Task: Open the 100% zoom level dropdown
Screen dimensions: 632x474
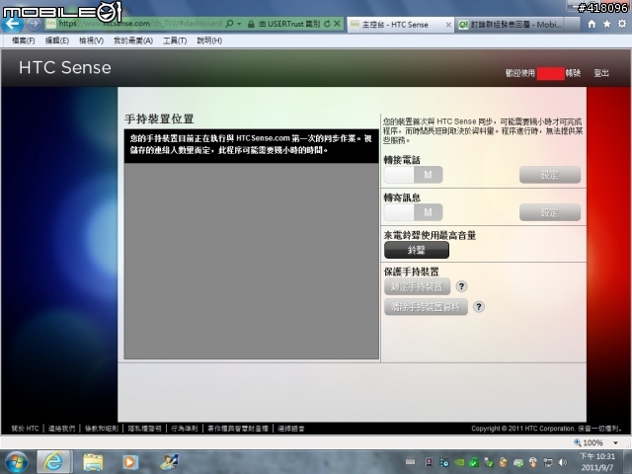Action: (x=615, y=442)
